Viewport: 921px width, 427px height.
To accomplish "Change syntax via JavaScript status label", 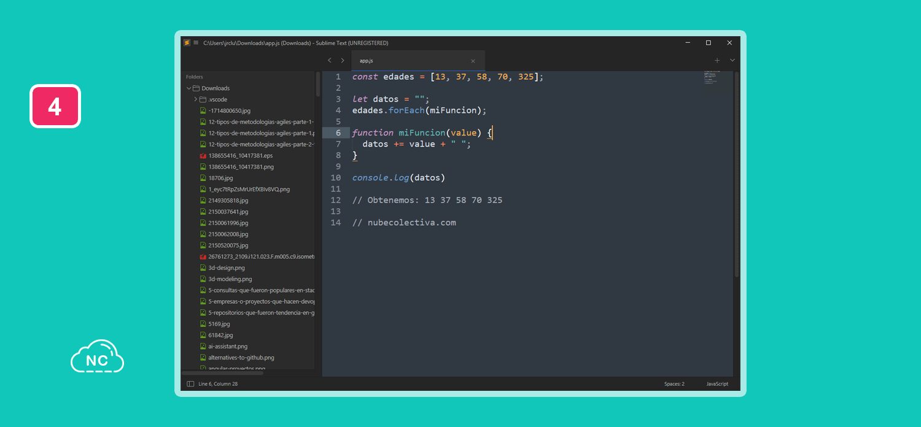I will [x=717, y=384].
